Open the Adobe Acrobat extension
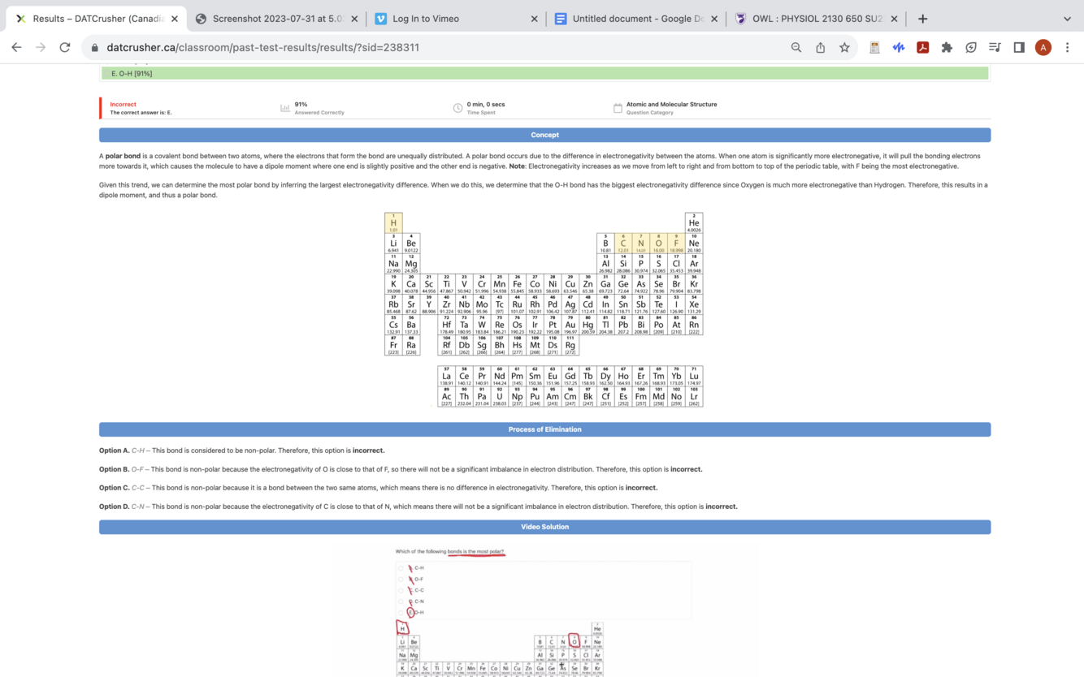This screenshot has height=677, width=1084. tap(923, 47)
